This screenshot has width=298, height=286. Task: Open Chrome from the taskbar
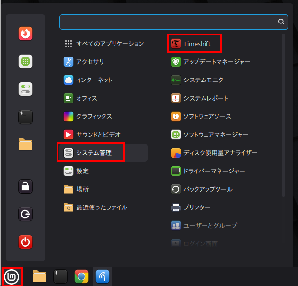pos(81,276)
